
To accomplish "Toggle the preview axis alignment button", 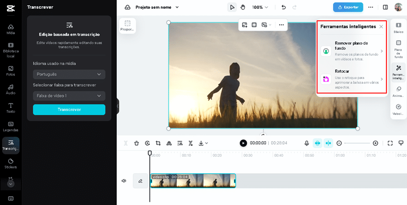I will coord(328,143).
